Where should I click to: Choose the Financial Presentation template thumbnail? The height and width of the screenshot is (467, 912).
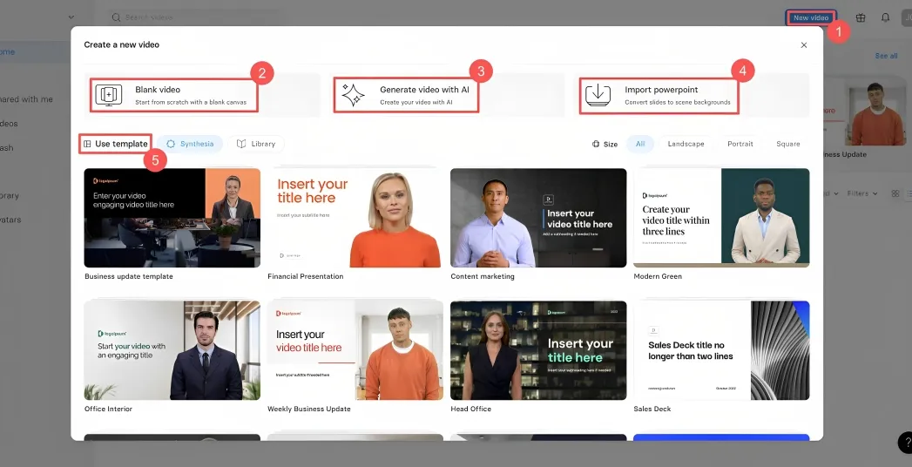point(355,218)
